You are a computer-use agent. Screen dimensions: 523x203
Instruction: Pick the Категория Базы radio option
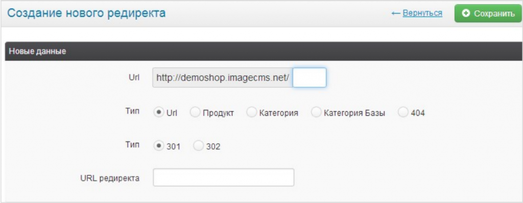click(316, 113)
